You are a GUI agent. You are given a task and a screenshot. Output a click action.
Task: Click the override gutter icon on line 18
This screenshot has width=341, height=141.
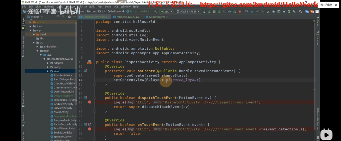click(x=86, y=98)
